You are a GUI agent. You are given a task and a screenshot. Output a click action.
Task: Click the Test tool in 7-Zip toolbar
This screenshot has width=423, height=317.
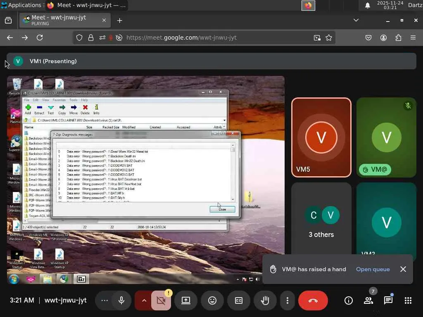click(x=50, y=110)
